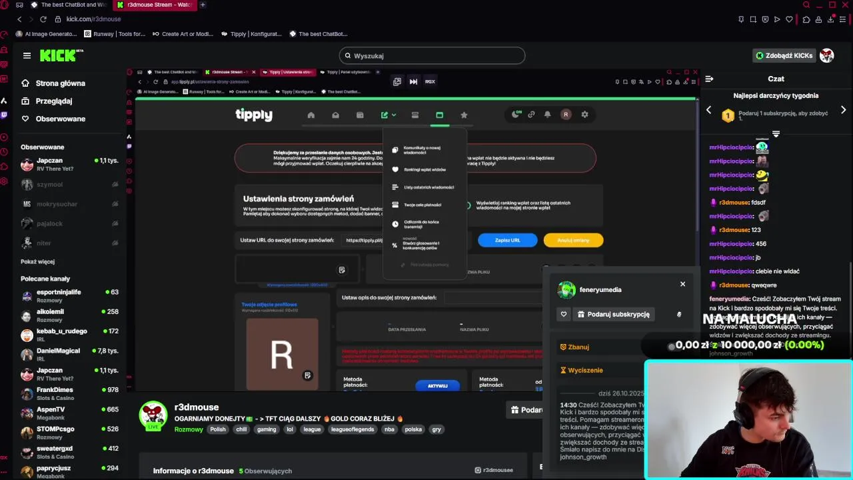Open recommended channel STOMPcsgo
The width and height of the screenshot is (853, 480).
pos(69,432)
